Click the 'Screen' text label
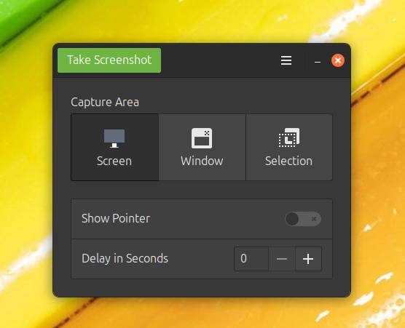 [114, 161]
